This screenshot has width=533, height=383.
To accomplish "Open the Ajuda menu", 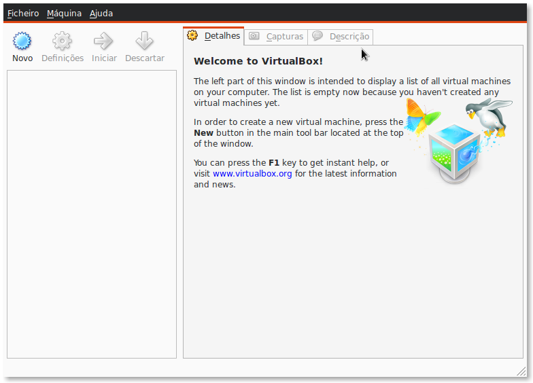I will coord(101,14).
